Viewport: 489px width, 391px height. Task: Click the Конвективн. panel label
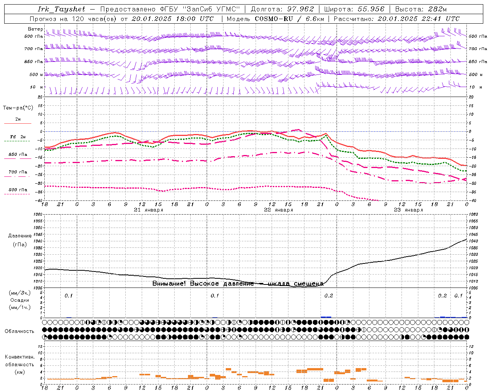[19, 357]
